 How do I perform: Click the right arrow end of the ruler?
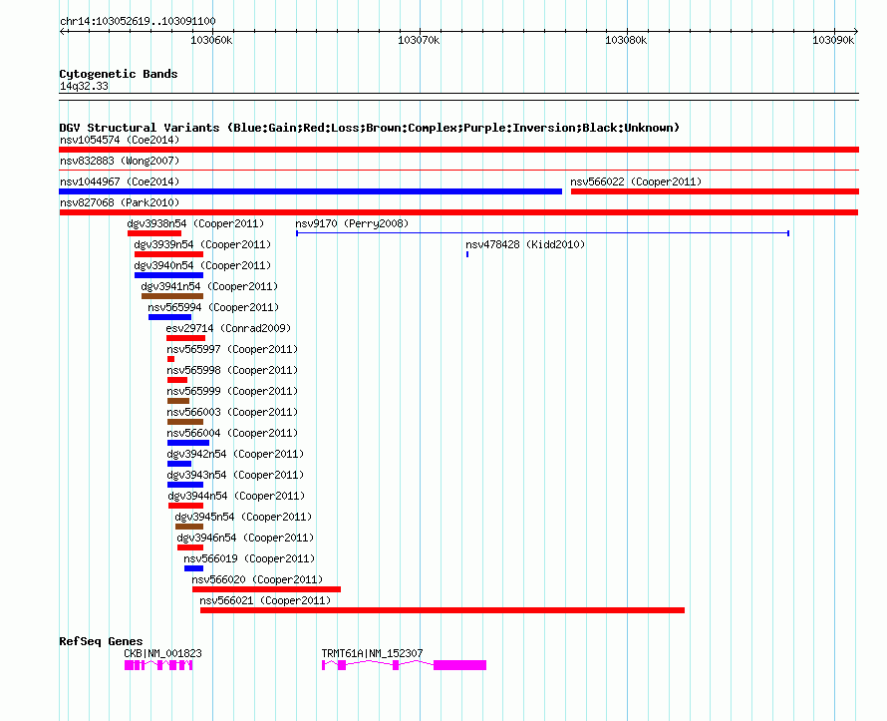(x=856, y=31)
